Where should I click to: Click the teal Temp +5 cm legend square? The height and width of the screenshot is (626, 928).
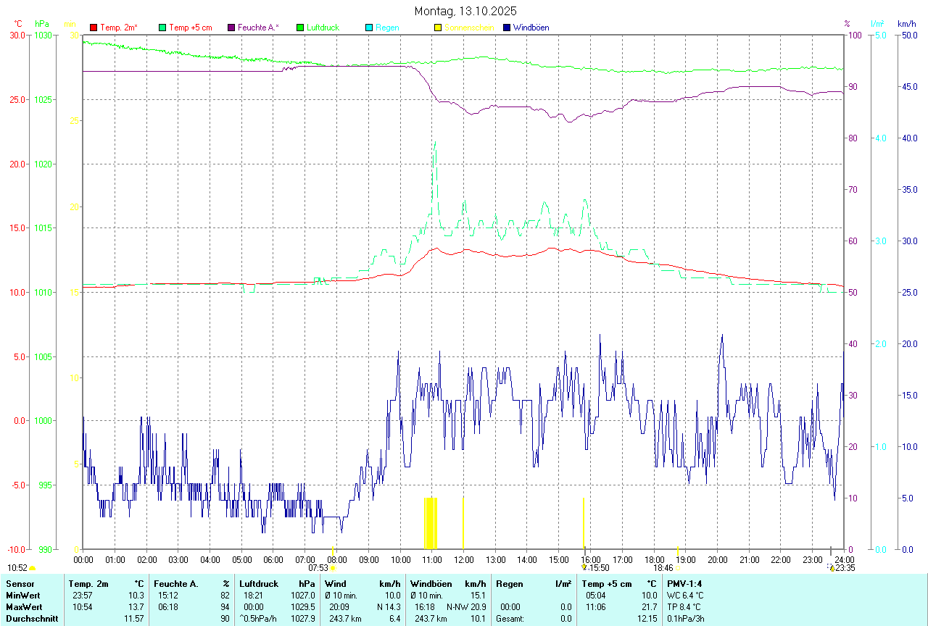click(162, 28)
